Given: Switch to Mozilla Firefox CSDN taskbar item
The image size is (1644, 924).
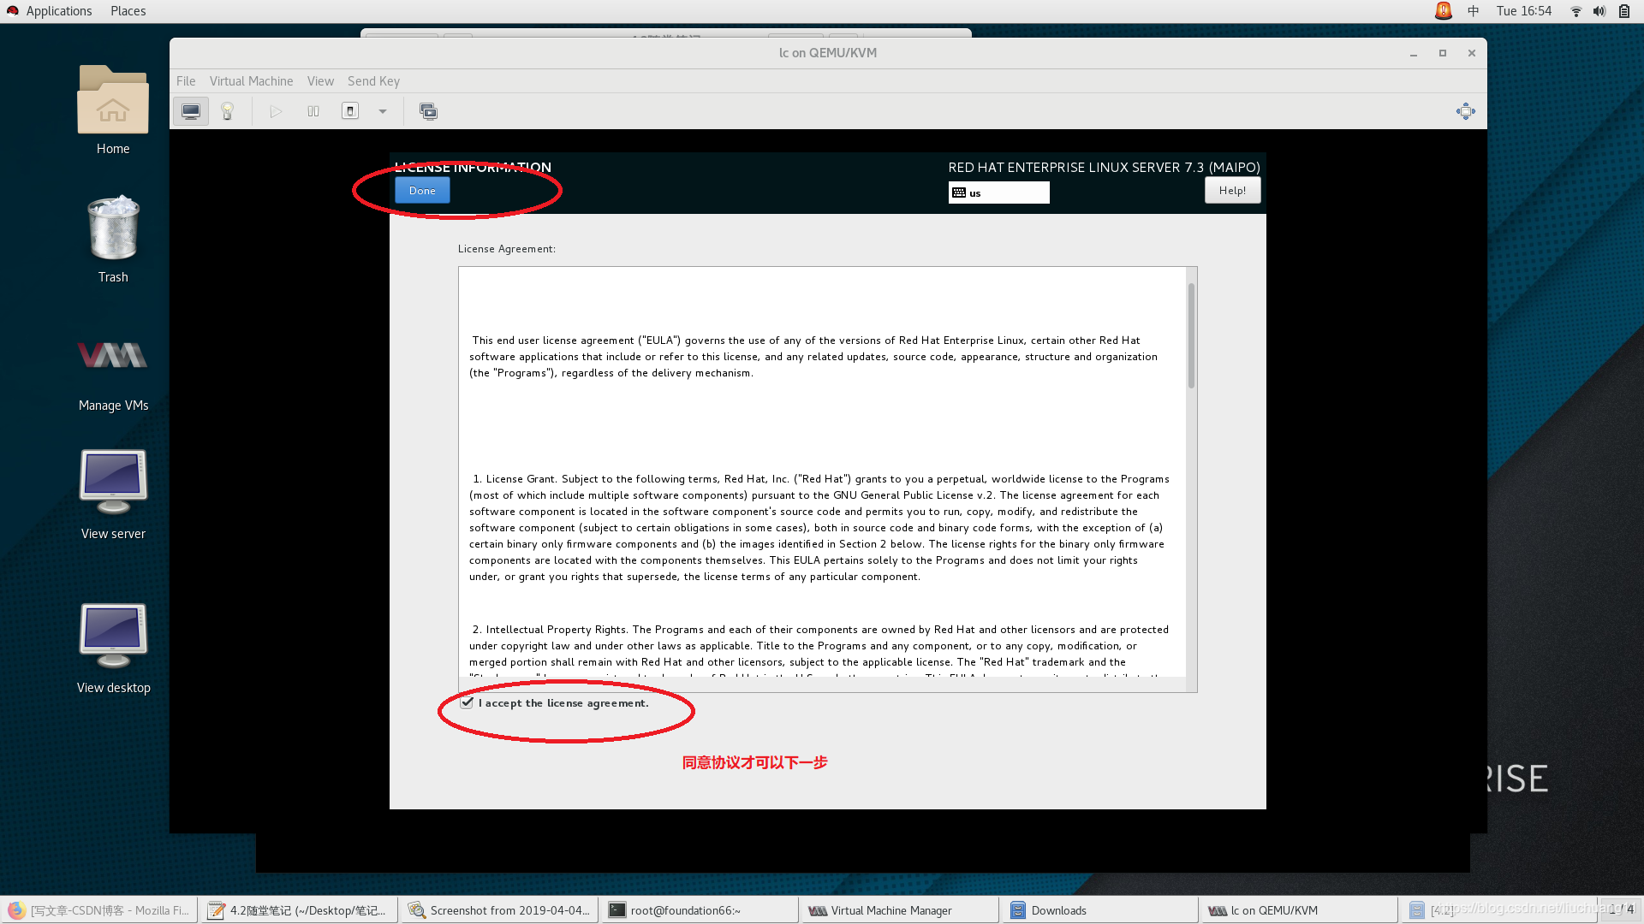Looking at the screenshot, I should 99,910.
